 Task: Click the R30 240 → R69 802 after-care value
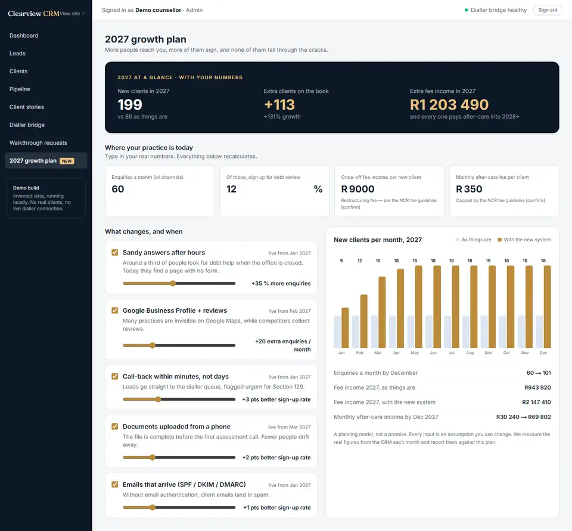(524, 417)
